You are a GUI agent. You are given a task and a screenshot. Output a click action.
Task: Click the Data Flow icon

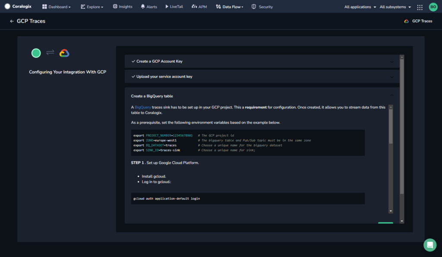pyautogui.click(x=218, y=6)
